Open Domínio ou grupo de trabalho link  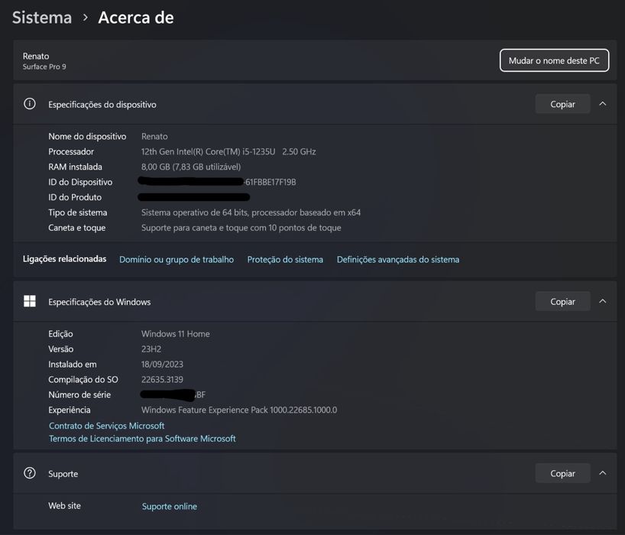pos(176,260)
